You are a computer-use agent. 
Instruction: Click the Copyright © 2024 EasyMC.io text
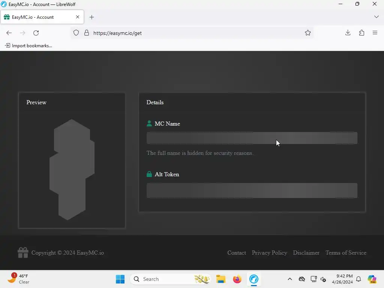67,253
